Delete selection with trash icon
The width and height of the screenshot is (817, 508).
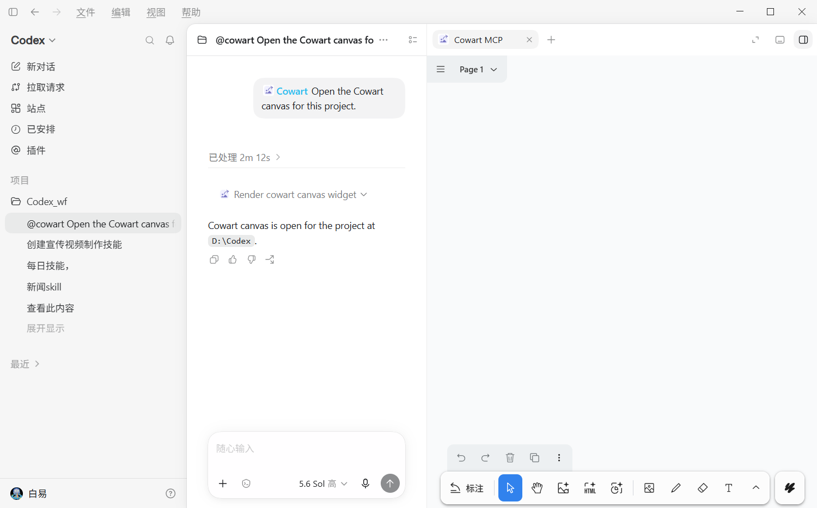click(510, 457)
